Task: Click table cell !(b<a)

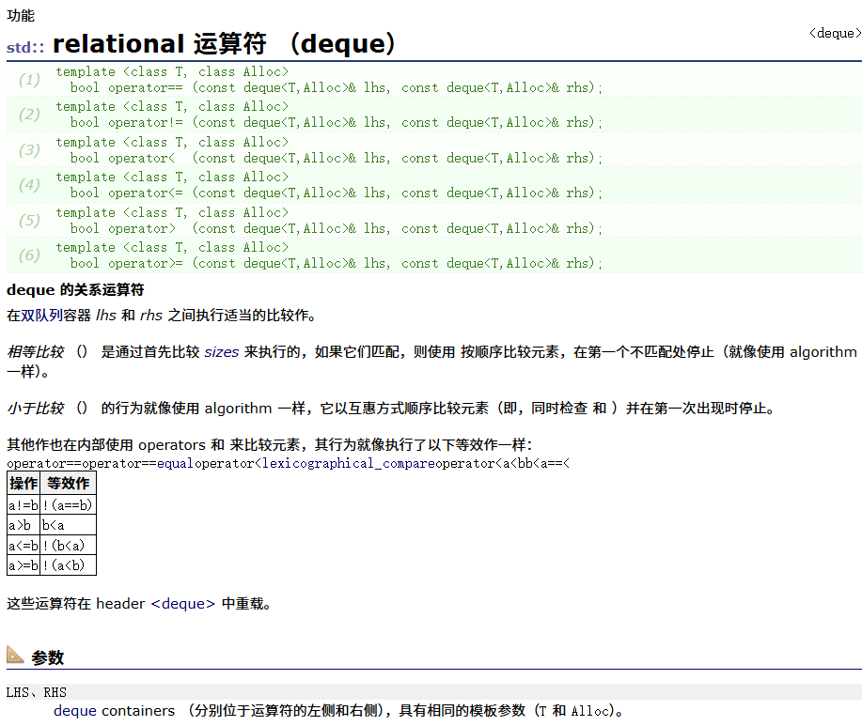Action: click(x=69, y=546)
